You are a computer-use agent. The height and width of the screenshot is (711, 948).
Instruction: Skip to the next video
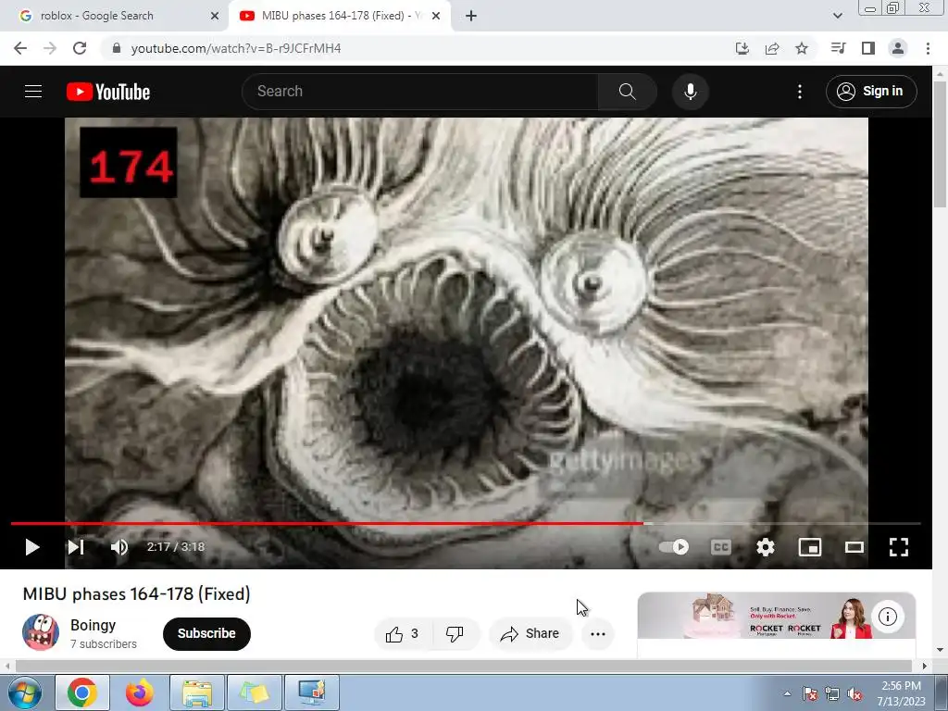pos(76,547)
